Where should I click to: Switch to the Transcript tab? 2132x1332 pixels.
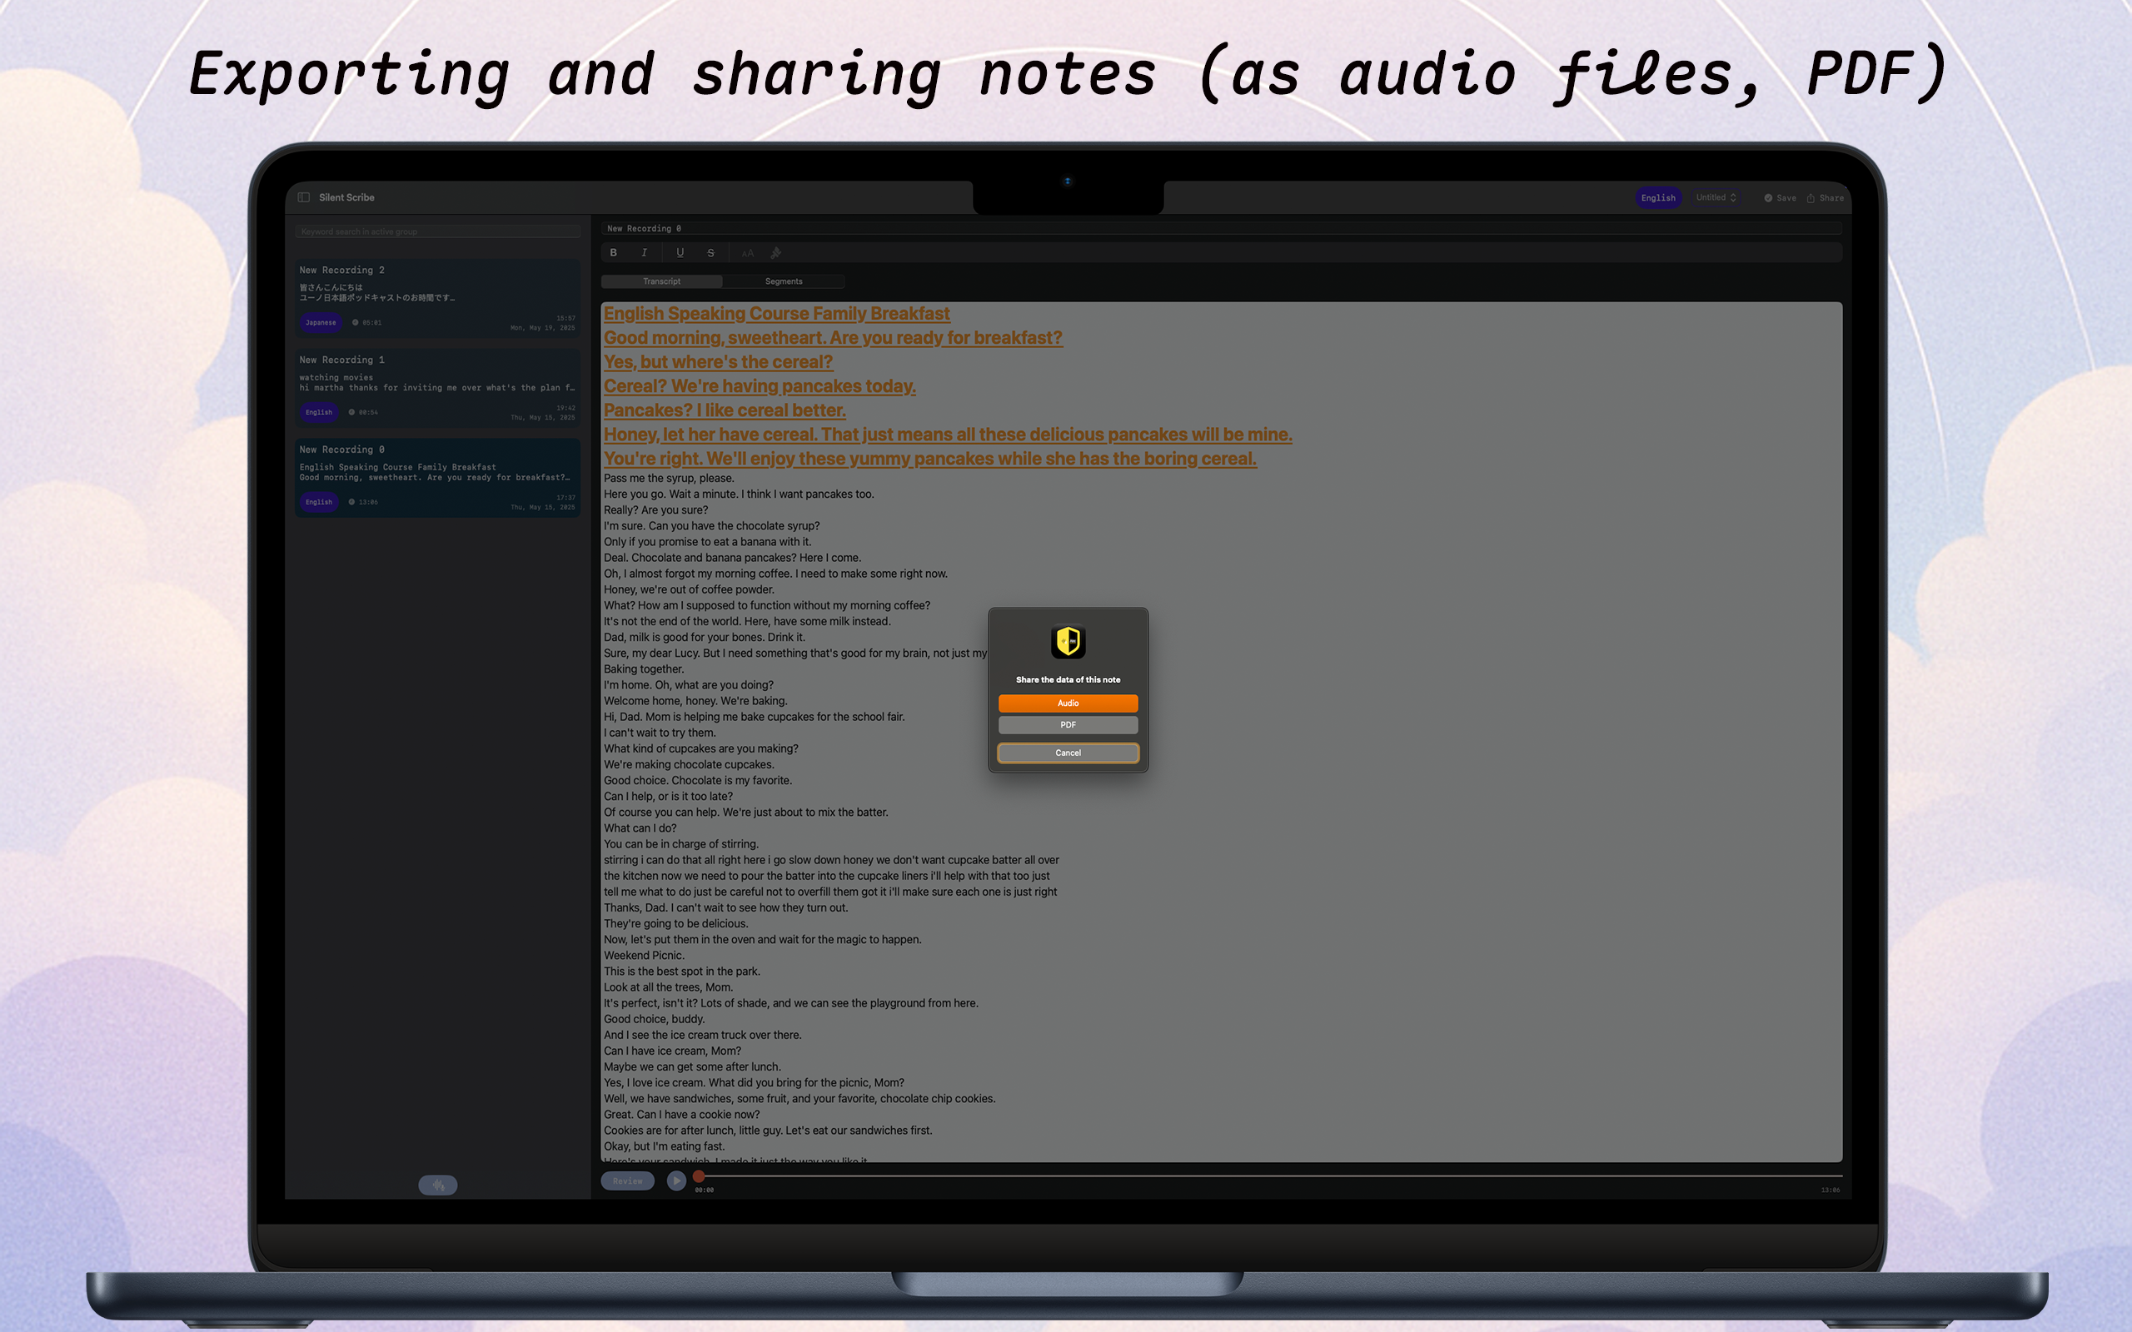pyautogui.click(x=661, y=281)
